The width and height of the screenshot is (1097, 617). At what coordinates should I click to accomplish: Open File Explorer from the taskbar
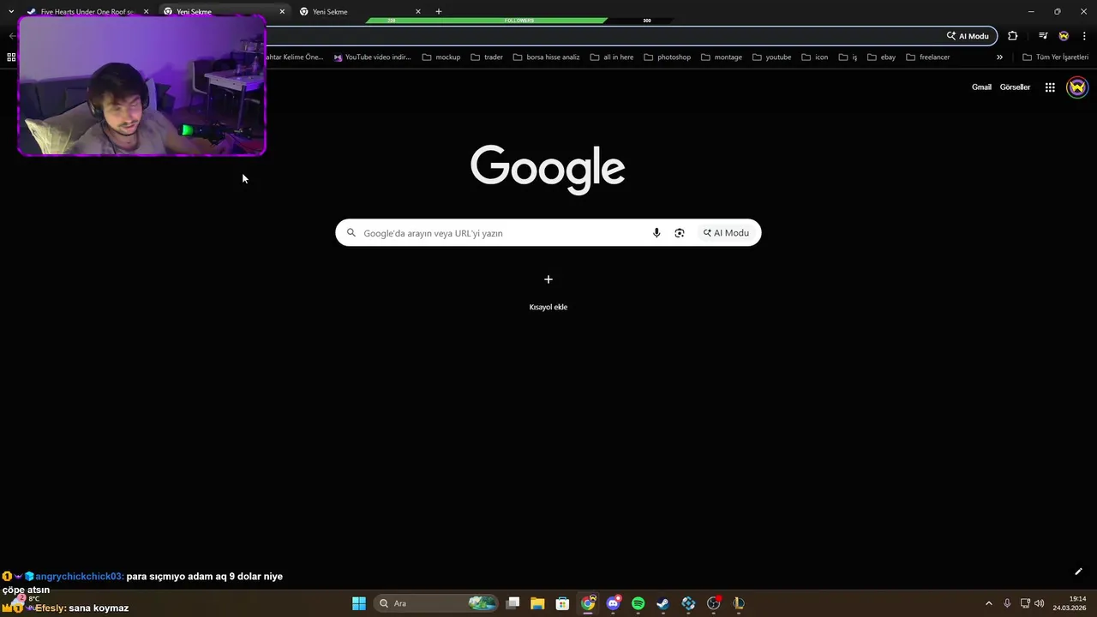coord(537,603)
